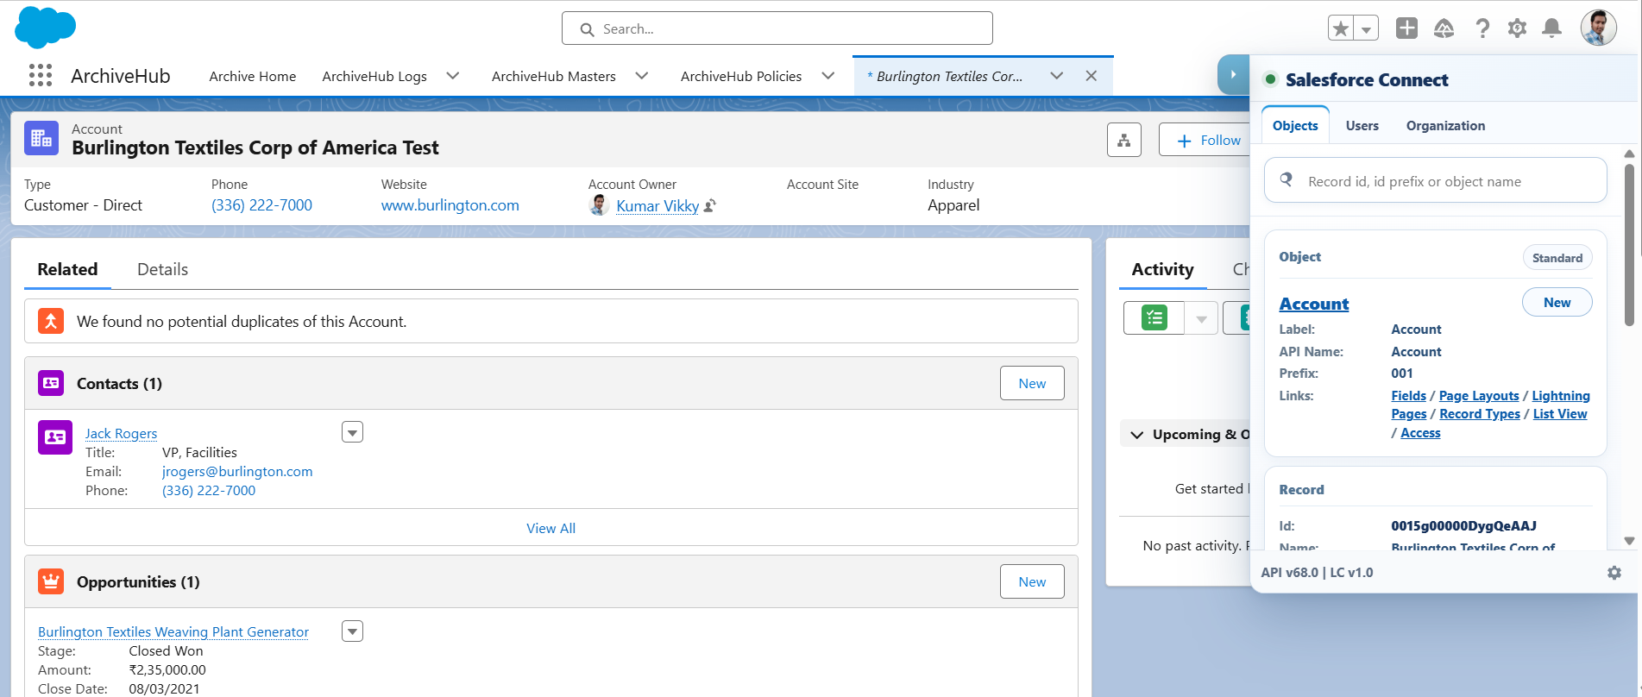Expand the ArchiveHub Logs menu chevron

(453, 76)
